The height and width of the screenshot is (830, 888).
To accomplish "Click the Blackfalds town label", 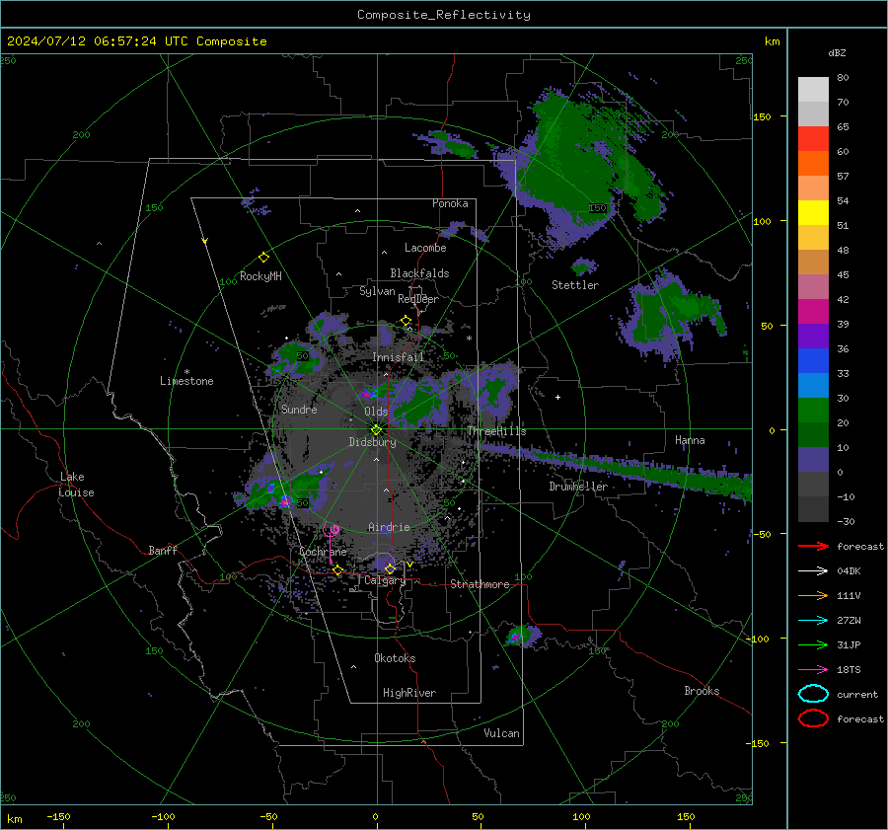I will (x=419, y=273).
